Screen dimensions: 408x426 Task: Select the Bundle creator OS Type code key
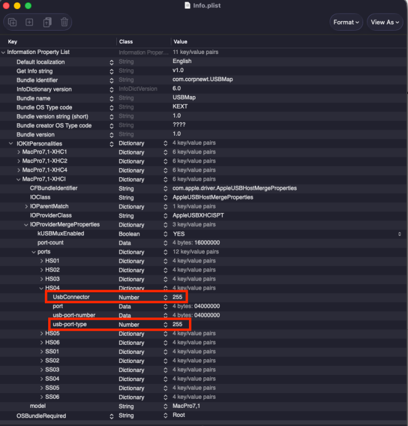[x=54, y=126]
